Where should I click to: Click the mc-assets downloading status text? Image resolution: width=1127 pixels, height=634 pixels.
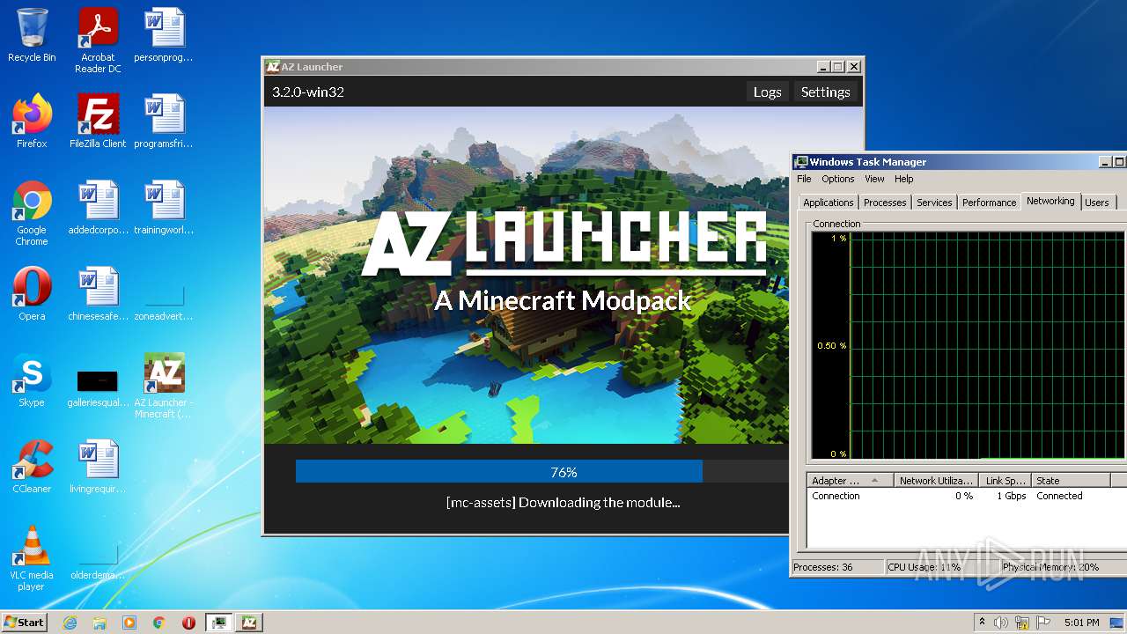tap(563, 503)
